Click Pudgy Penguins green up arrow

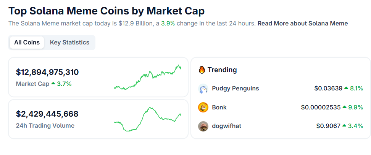346,89
